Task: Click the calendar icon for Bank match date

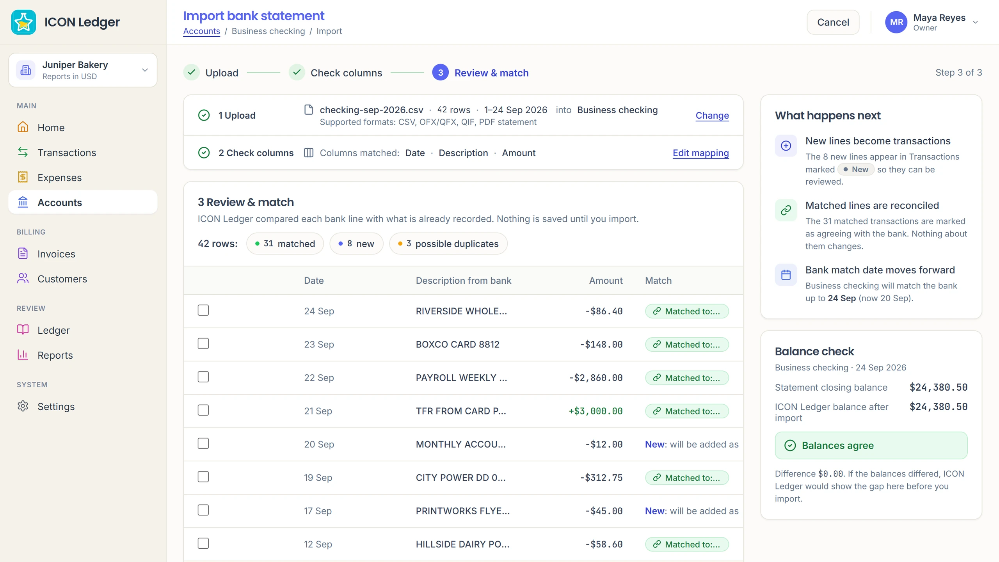Action: pos(786,275)
